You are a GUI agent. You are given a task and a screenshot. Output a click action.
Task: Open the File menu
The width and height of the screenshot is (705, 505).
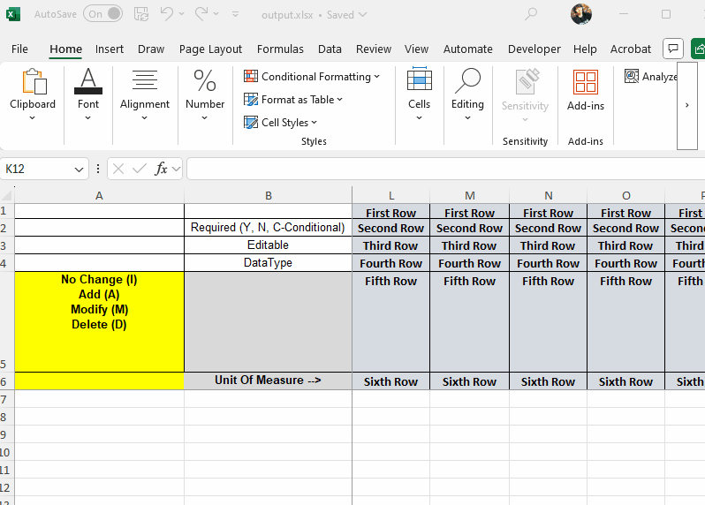[x=19, y=49]
